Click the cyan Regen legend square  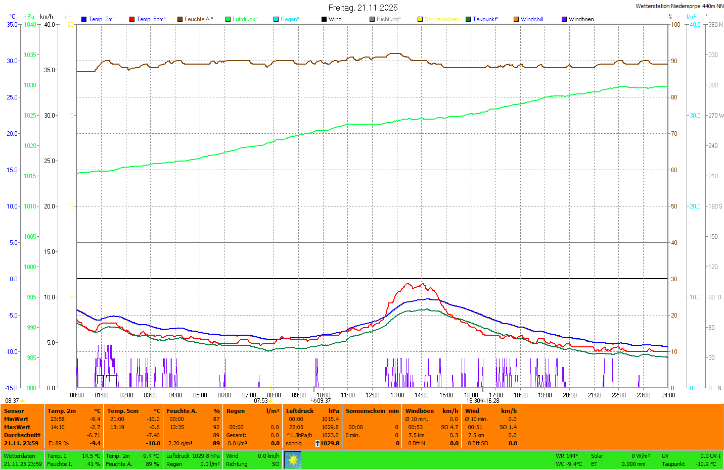coord(276,19)
